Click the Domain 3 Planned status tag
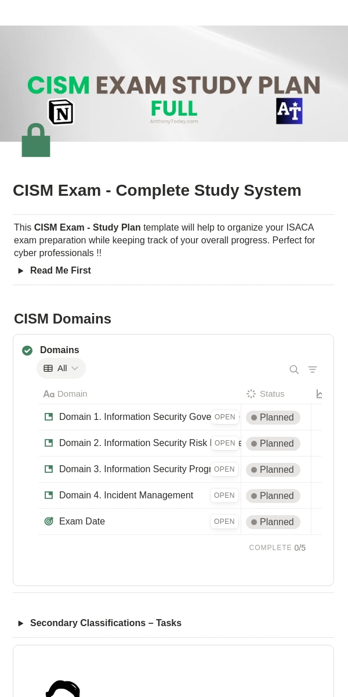 tap(273, 470)
